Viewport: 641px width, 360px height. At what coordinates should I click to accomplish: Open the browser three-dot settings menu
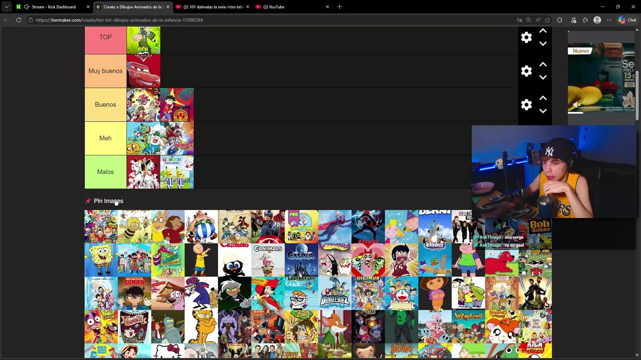(609, 20)
